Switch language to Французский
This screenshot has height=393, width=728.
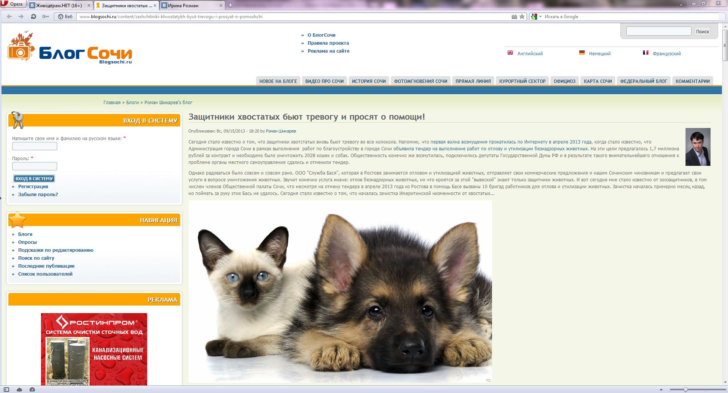pyautogui.click(x=667, y=53)
